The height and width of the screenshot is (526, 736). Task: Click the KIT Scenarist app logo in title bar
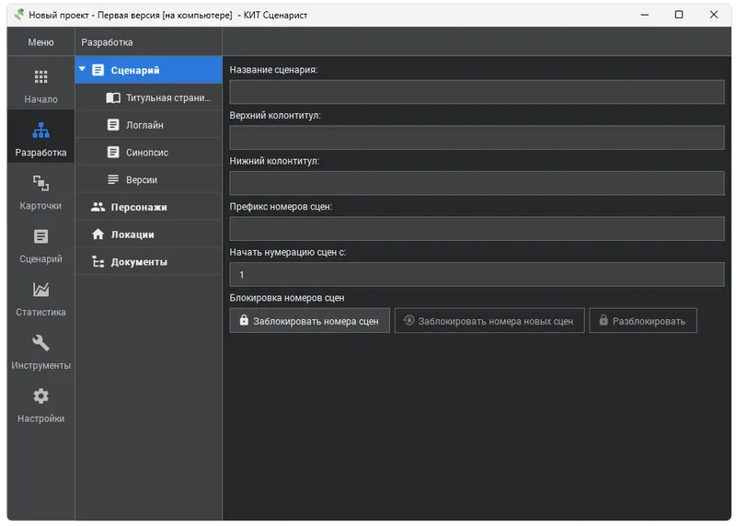[x=19, y=15]
